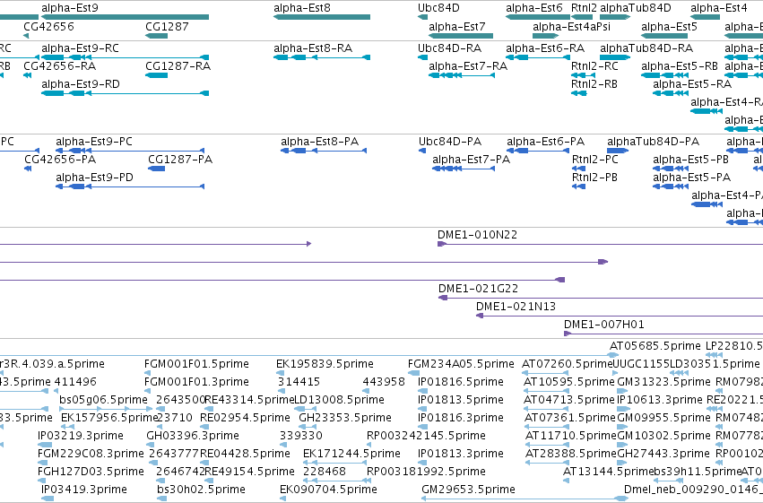
Task: Click the alpha-Est9-PC protein label
Action: (94, 142)
